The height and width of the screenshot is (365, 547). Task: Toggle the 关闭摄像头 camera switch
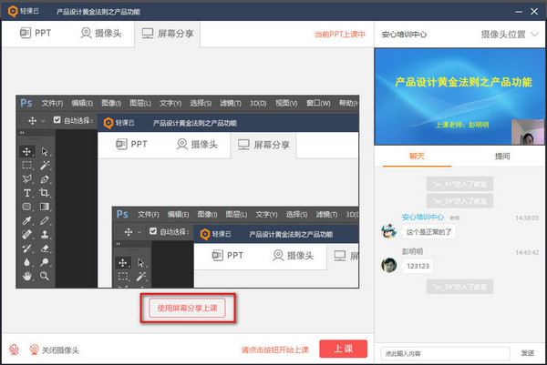point(55,350)
